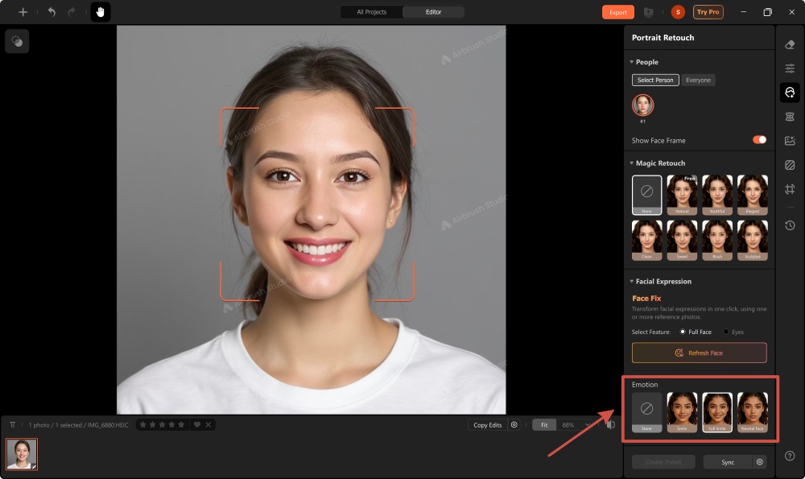Click the Create Preset button
Screen dimensions: 805x479
[x=663, y=462]
